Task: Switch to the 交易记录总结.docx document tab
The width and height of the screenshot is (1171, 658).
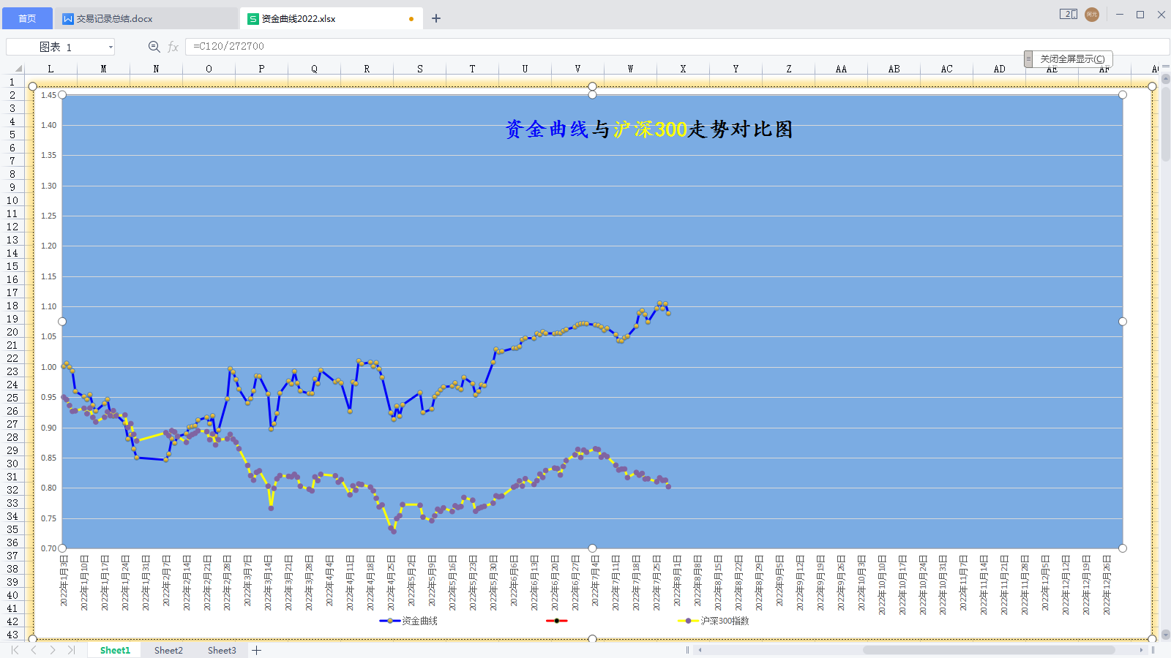Action: (146, 18)
